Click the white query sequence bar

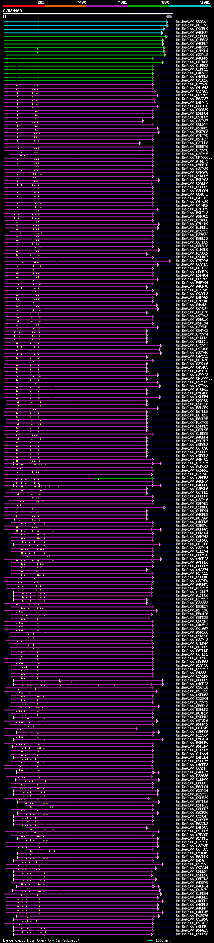(88, 14)
